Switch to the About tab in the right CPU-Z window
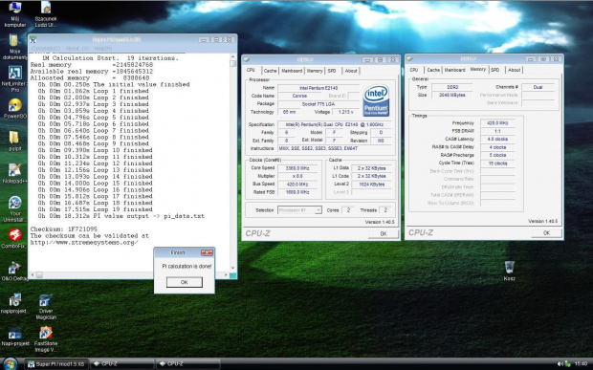The height and width of the screenshot is (370, 593). [515, 70]
